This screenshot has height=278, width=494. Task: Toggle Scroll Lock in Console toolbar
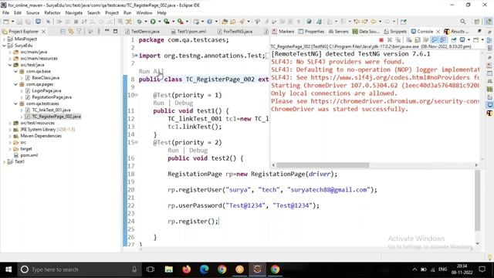click(x=418, y=40)
